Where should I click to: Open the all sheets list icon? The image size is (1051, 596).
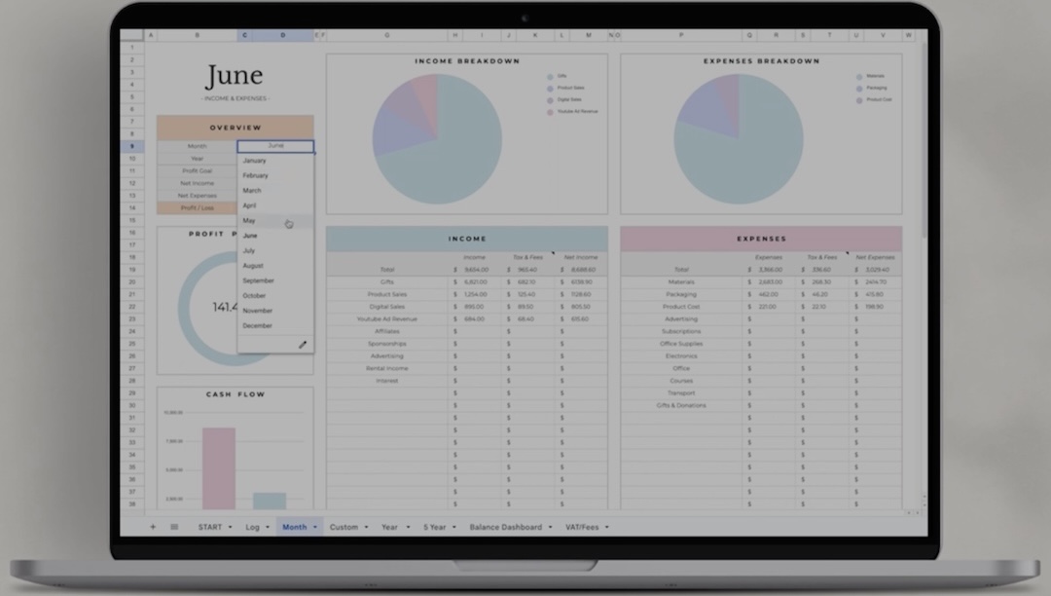coord(174,527)
